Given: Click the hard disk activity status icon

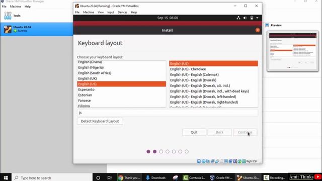Looking at the screenshot, I should click(199, 161).
